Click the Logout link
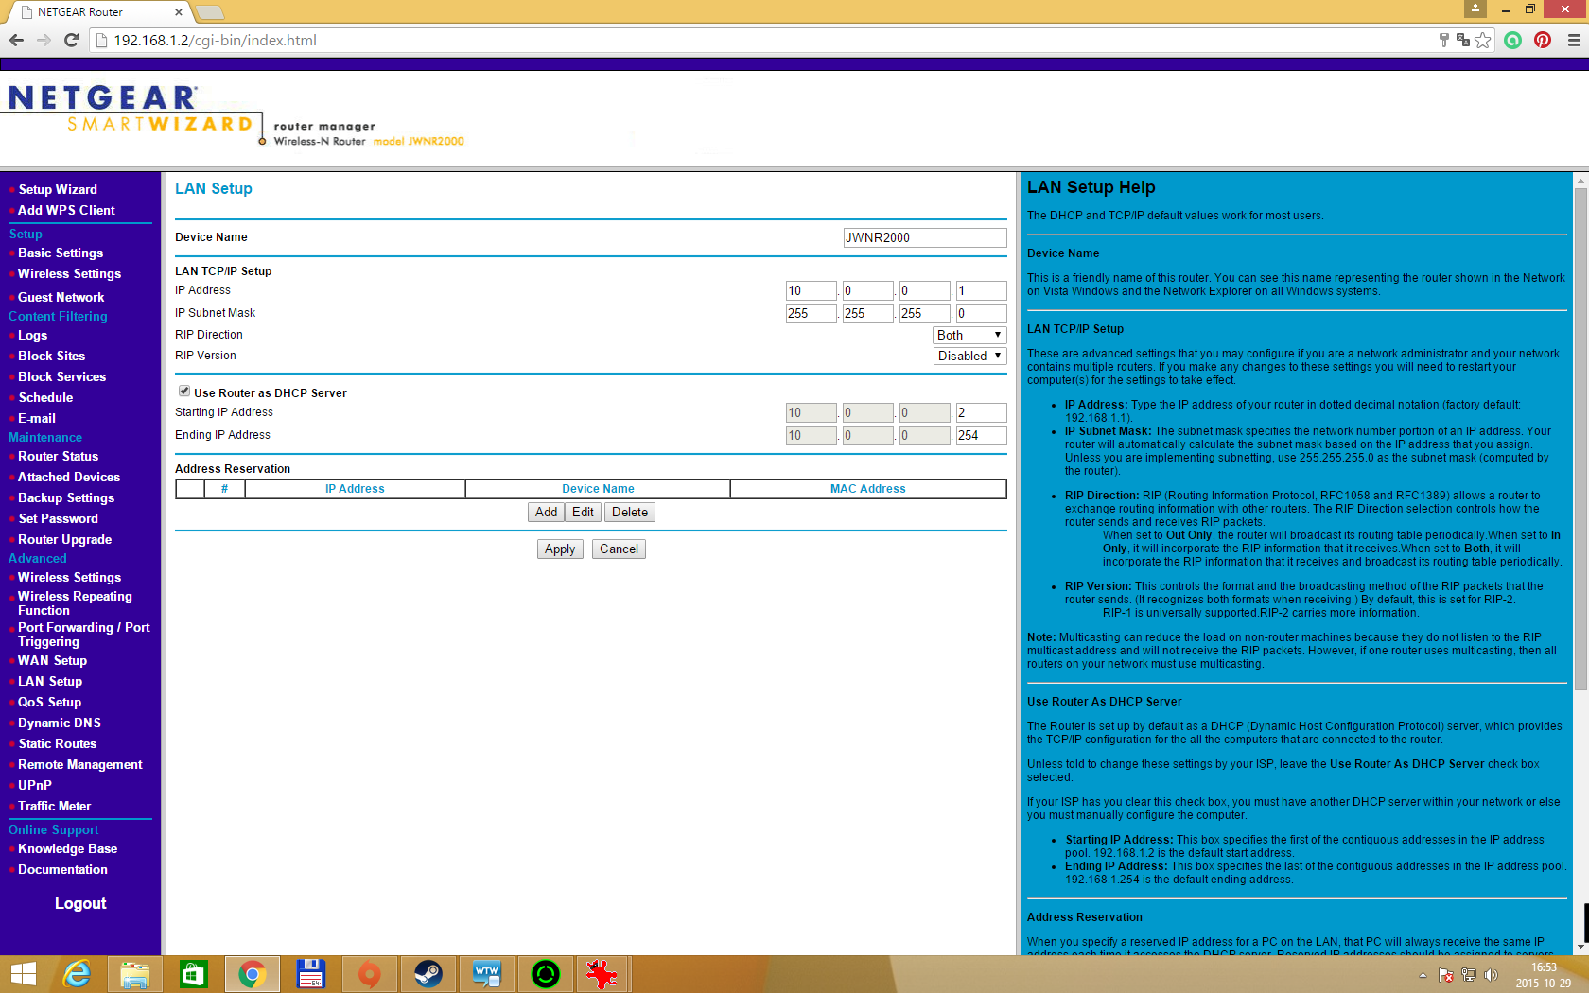1589x993 pixels. click(80, 903)
